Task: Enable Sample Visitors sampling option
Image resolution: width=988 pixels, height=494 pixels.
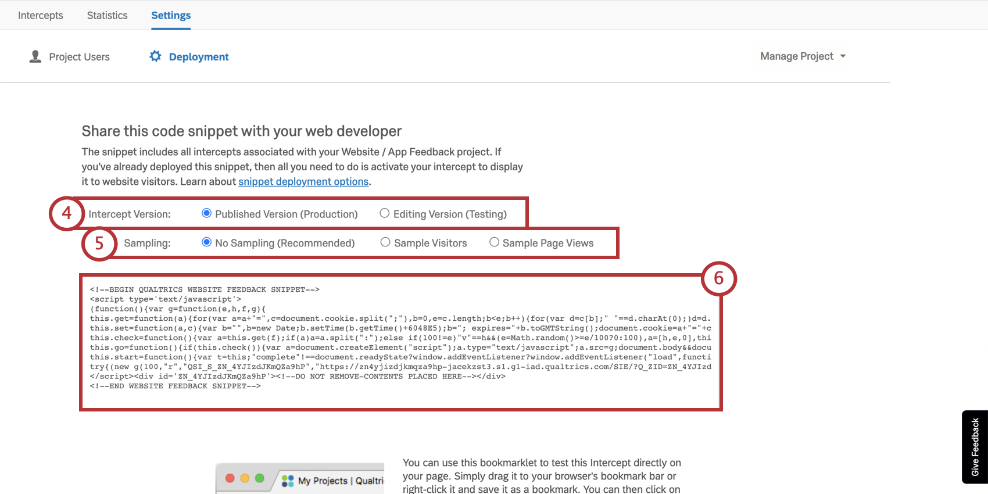Action: coord(385,242)
